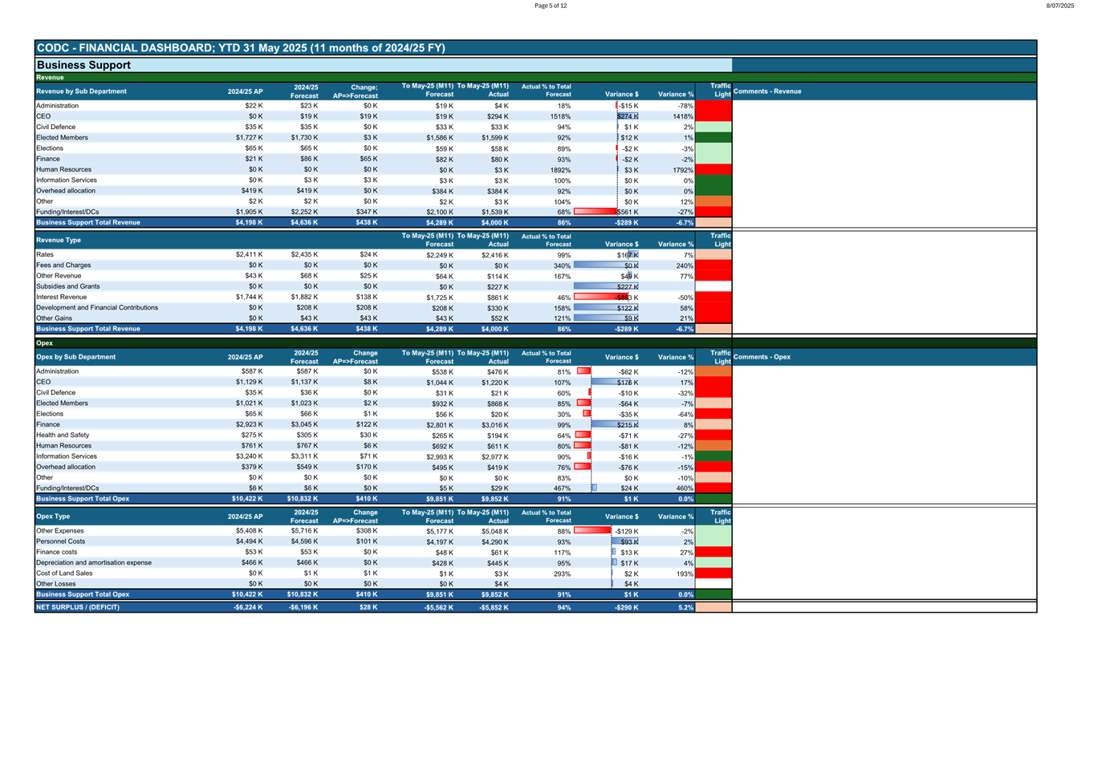
Task: Click the Comments - Opex header cell
Action: (762, 357)
